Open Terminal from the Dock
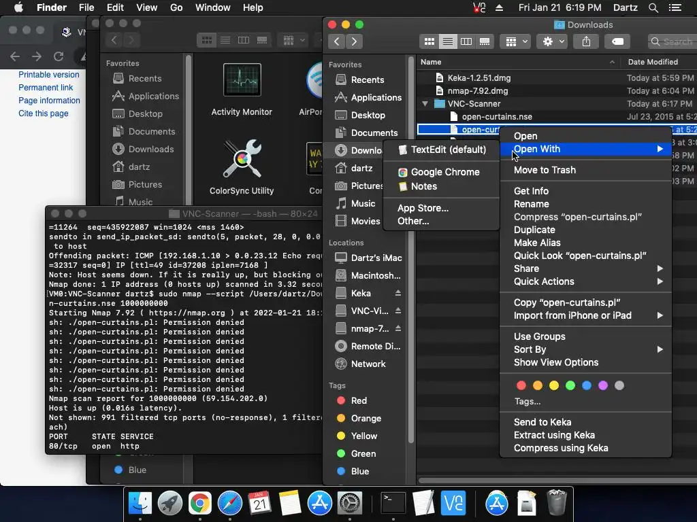The image size is (697, 522). point(393,504)
